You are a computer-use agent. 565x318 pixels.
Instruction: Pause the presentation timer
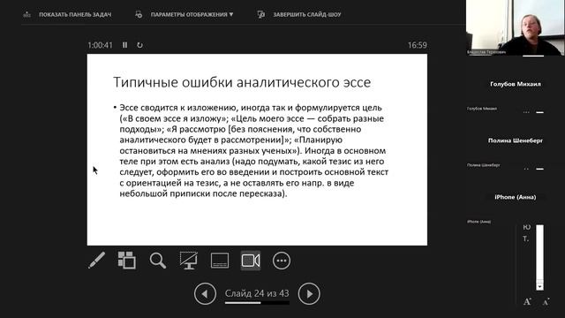[124, 45]
